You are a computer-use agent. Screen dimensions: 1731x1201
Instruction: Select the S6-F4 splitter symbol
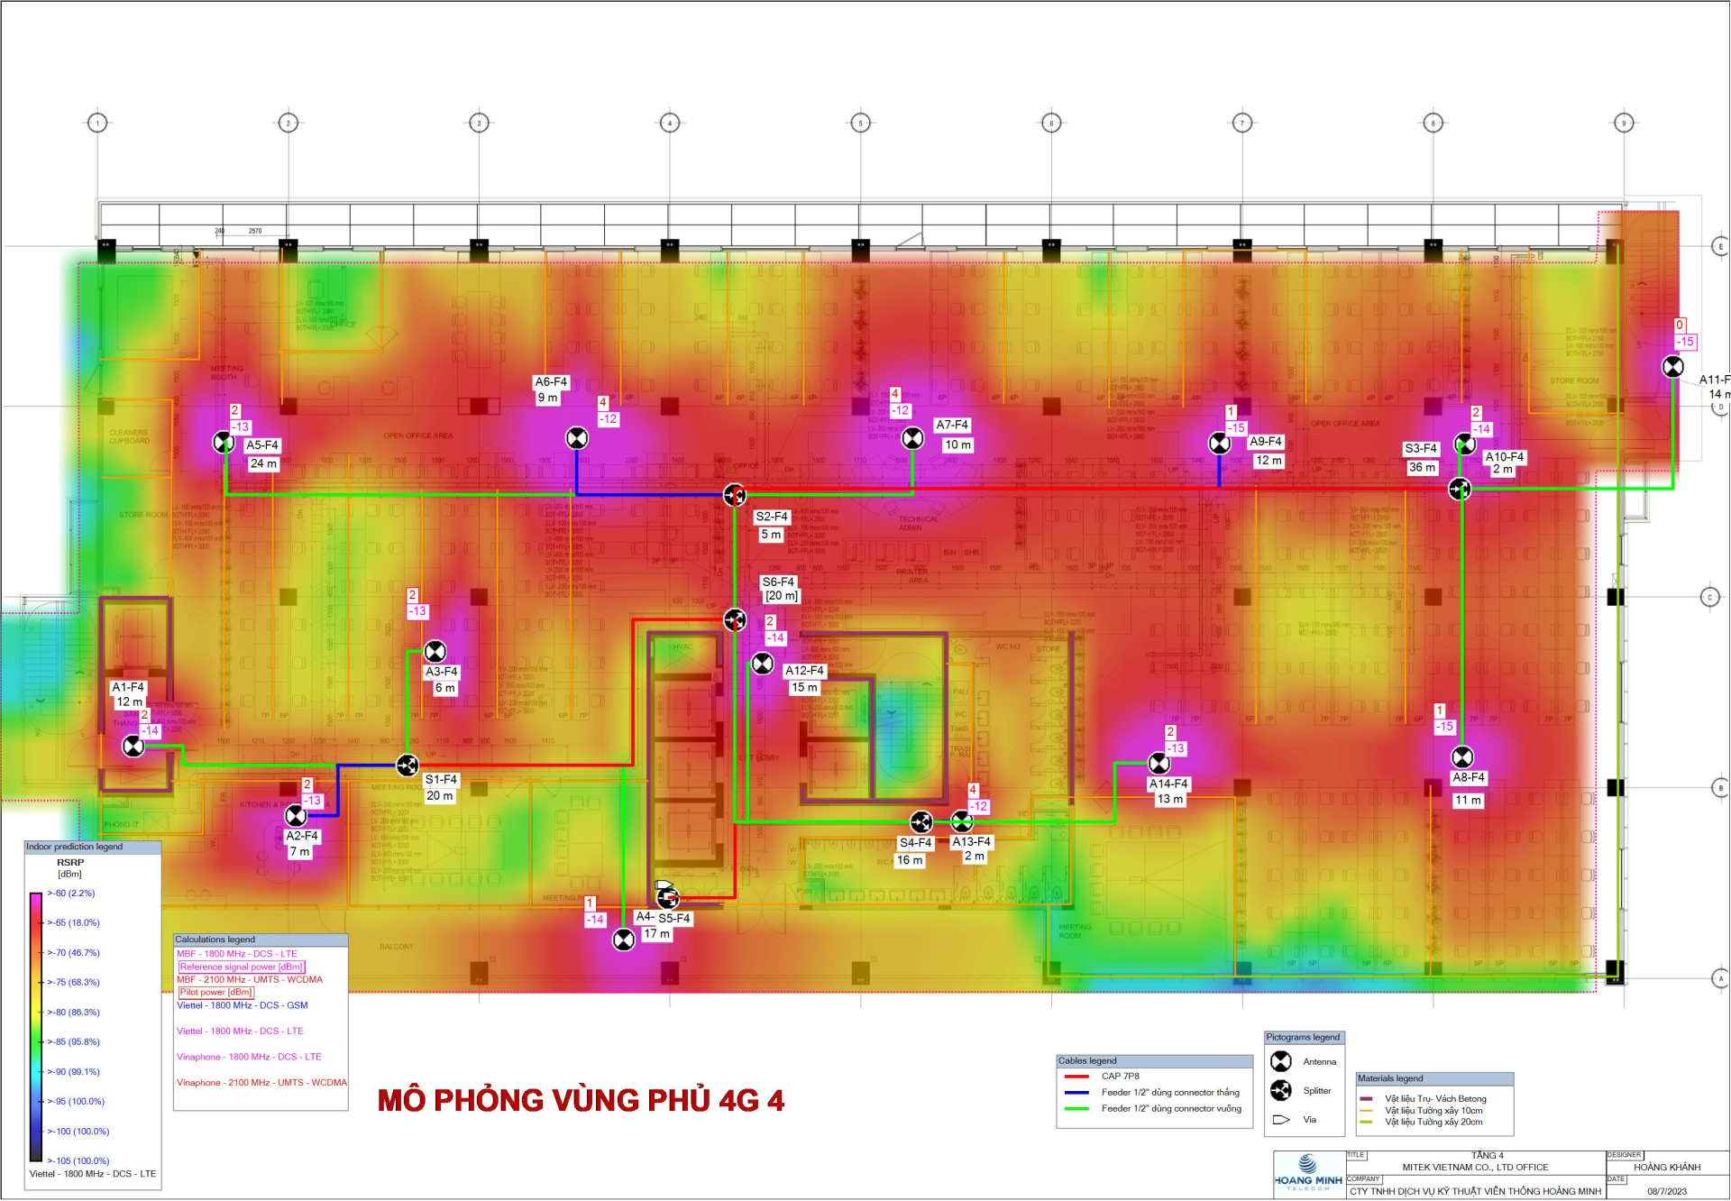735,619
